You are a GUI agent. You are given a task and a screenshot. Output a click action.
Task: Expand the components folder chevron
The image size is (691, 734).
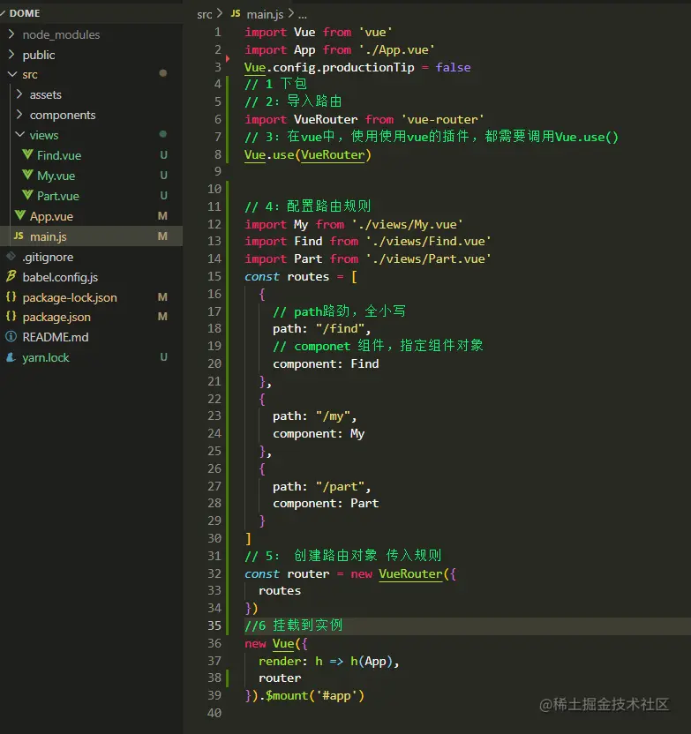[19, 115]
